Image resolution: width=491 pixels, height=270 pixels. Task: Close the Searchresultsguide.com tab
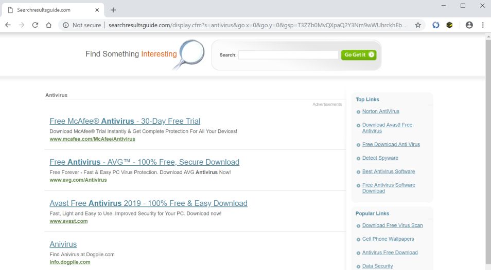(97, 10)
